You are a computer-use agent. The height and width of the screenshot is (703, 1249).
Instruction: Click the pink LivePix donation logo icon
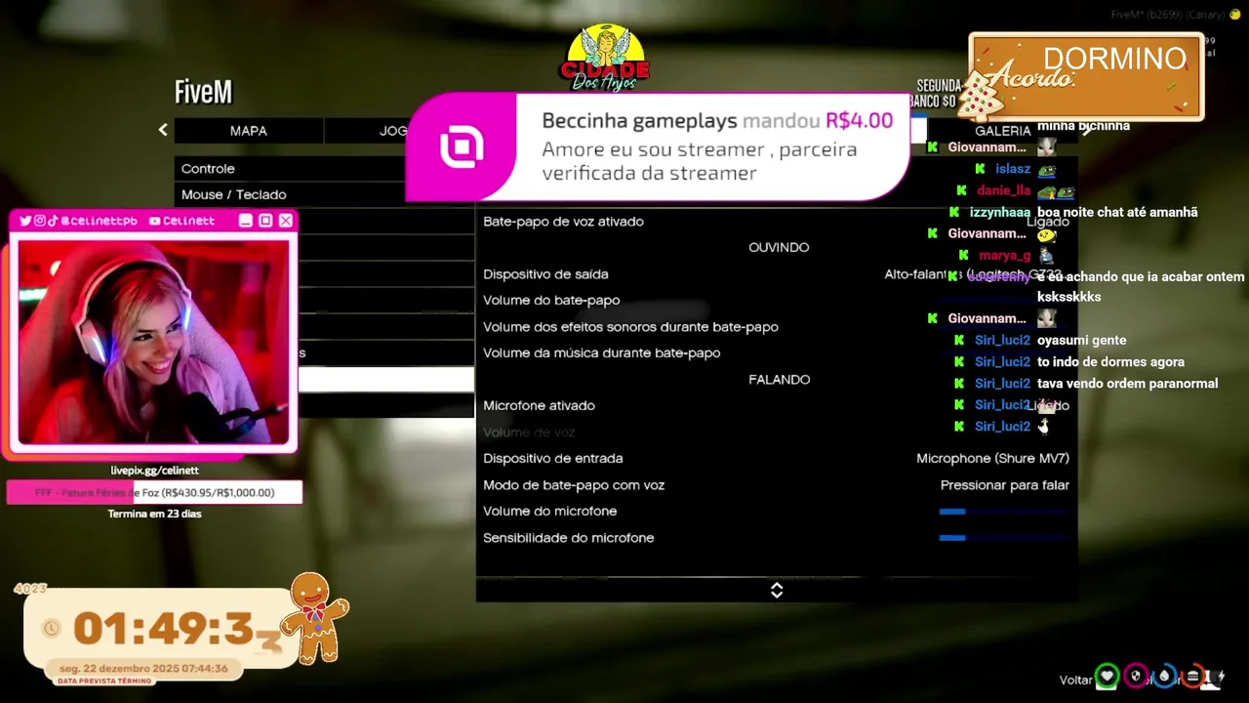click(x=461, y=147)
